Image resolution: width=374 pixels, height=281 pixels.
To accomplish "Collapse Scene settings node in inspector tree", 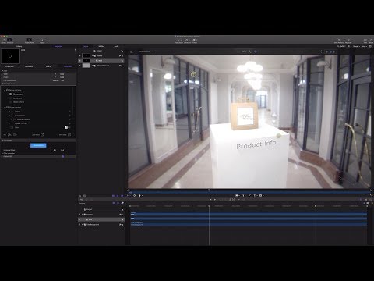I will (x=5, y=90).
